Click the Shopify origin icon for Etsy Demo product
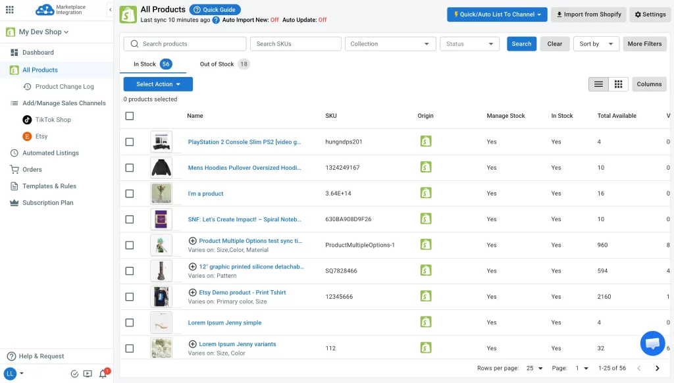 [426, 296]
